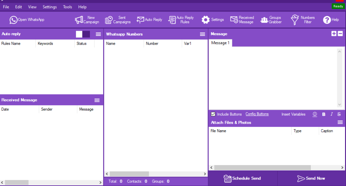Remove a message tab with minus icon
The height and width of the screenshot is (186, 346).
340,33
